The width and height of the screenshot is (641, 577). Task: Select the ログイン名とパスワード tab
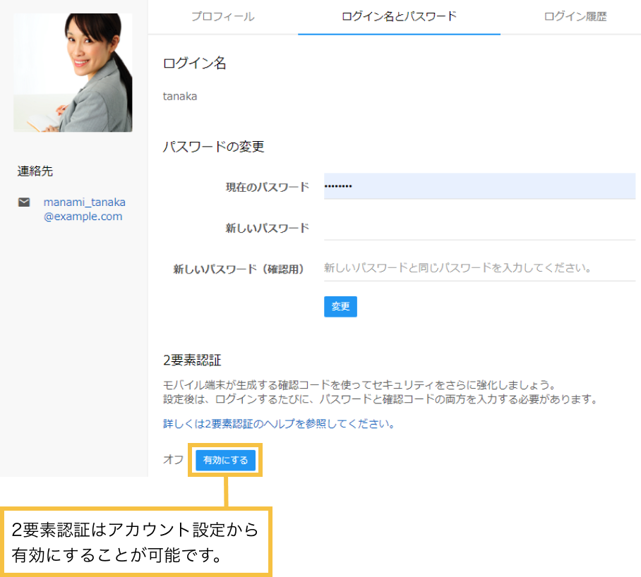coord(399,16)
